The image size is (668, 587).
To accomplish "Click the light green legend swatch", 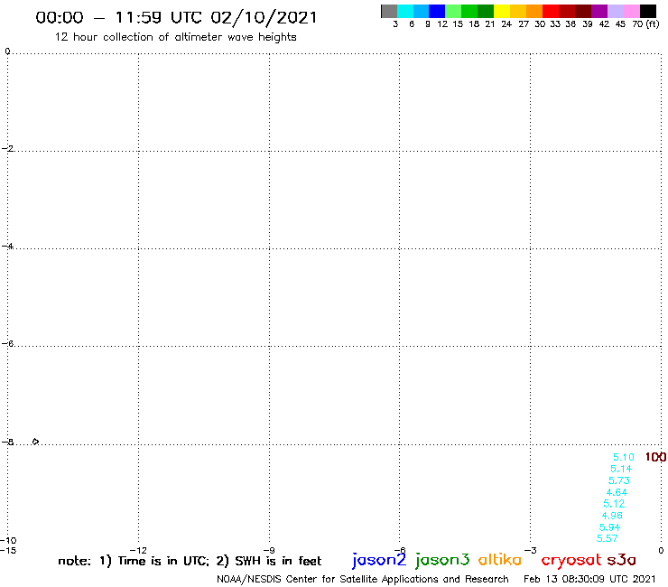I will 453,11.
